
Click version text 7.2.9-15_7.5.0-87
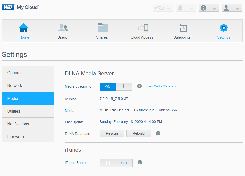(114, 99)
